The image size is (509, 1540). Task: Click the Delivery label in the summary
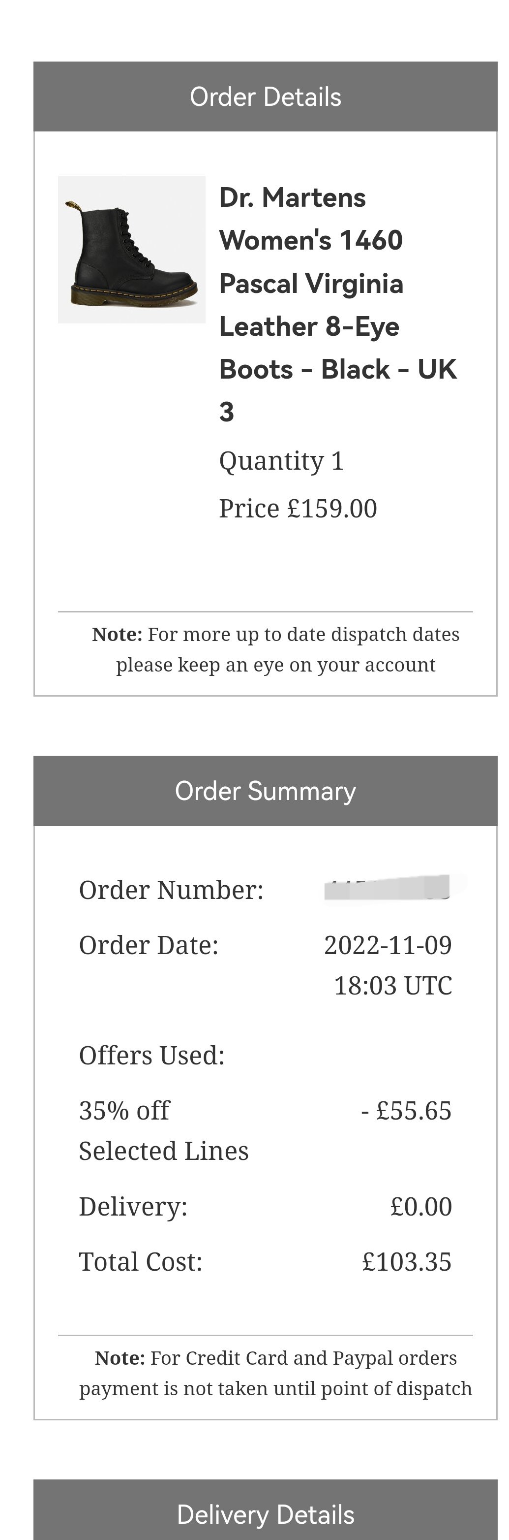point(133,1206)
